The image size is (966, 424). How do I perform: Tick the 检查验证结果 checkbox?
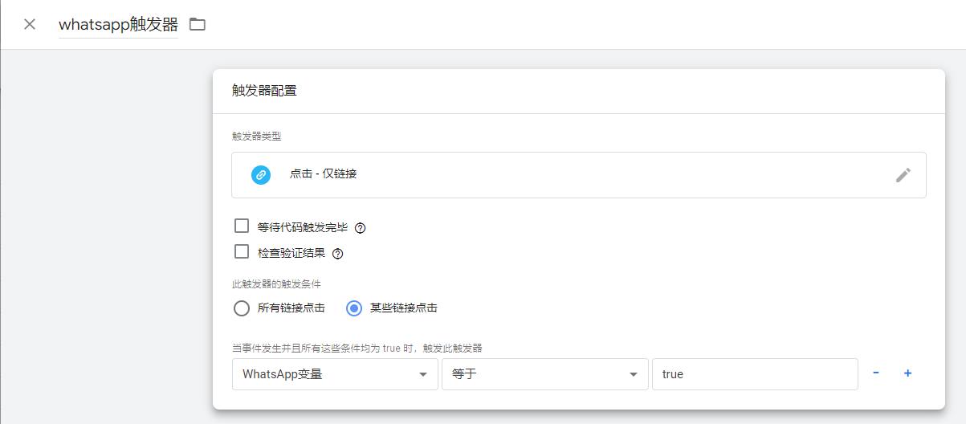coord(242,252)
